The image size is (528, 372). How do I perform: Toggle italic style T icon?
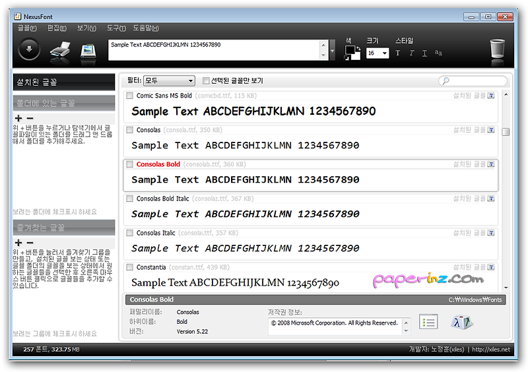click(411, 53)
